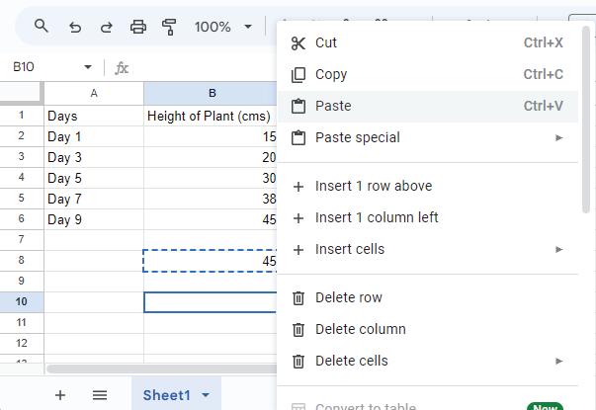Viewport: 596px width, 410px height.
Task: Select the row 10 header
Action: click(21, 301)
